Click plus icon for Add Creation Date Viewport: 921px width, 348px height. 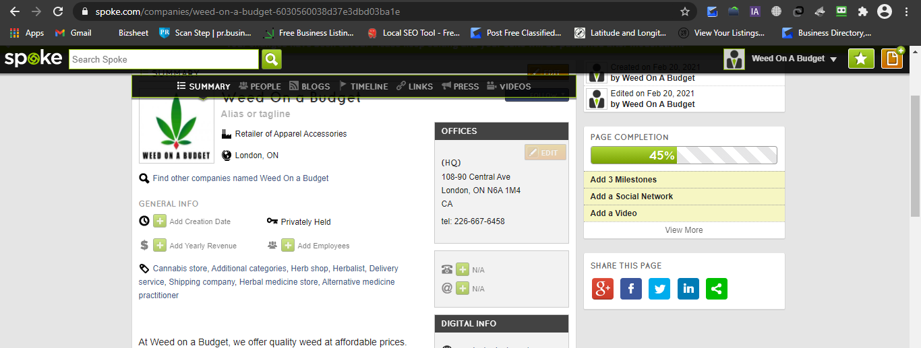pos(160,221)
